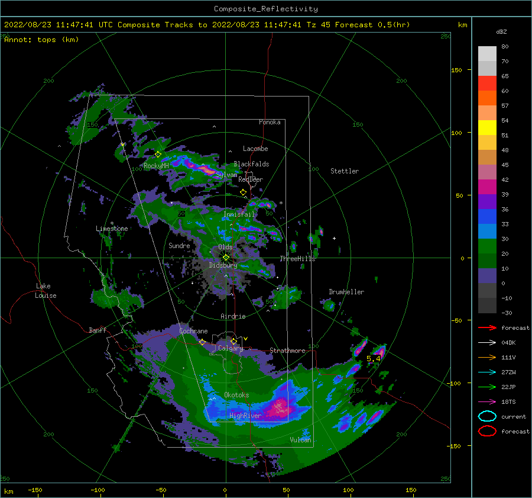The image size is (532, 498).
Task: Click the Strathmore label
Action: click(287, 351)
